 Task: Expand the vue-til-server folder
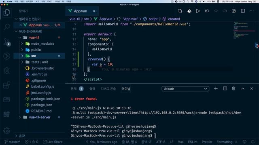tap(20, 117)
